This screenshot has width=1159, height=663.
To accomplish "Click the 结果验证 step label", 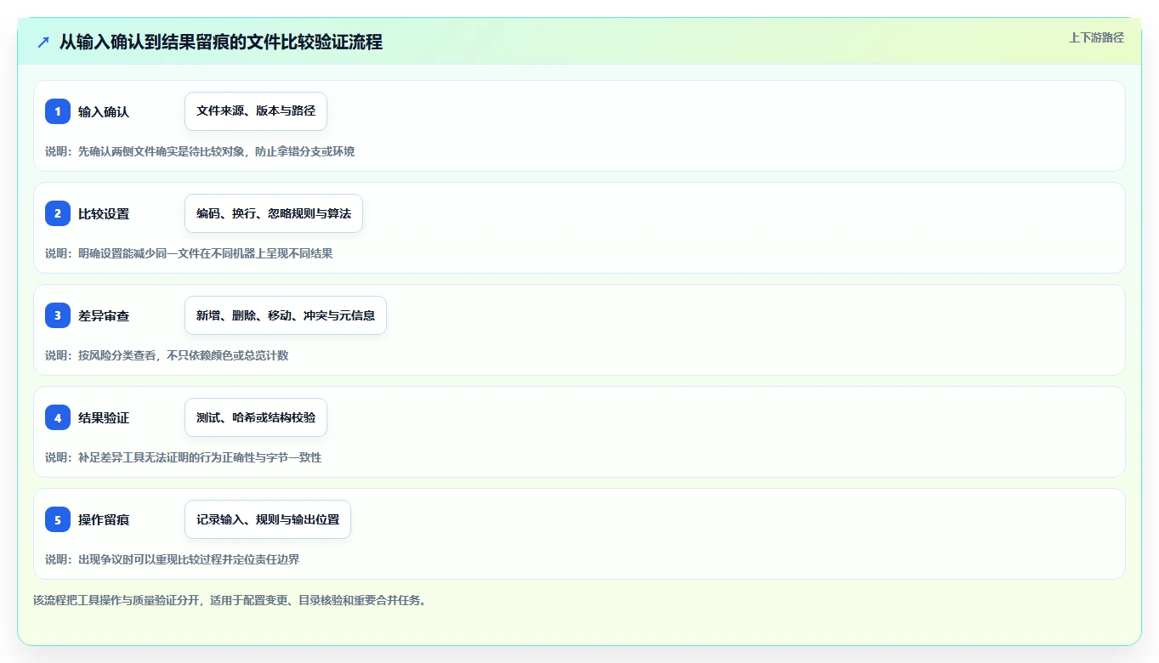I will 104,417.
